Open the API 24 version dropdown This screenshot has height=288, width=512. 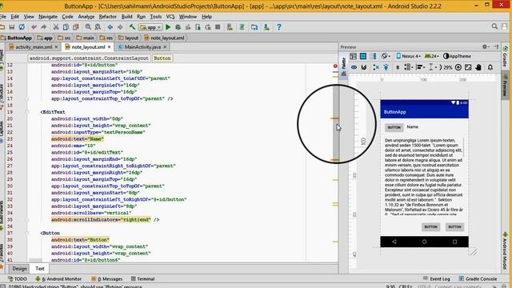tap(432, 56)
